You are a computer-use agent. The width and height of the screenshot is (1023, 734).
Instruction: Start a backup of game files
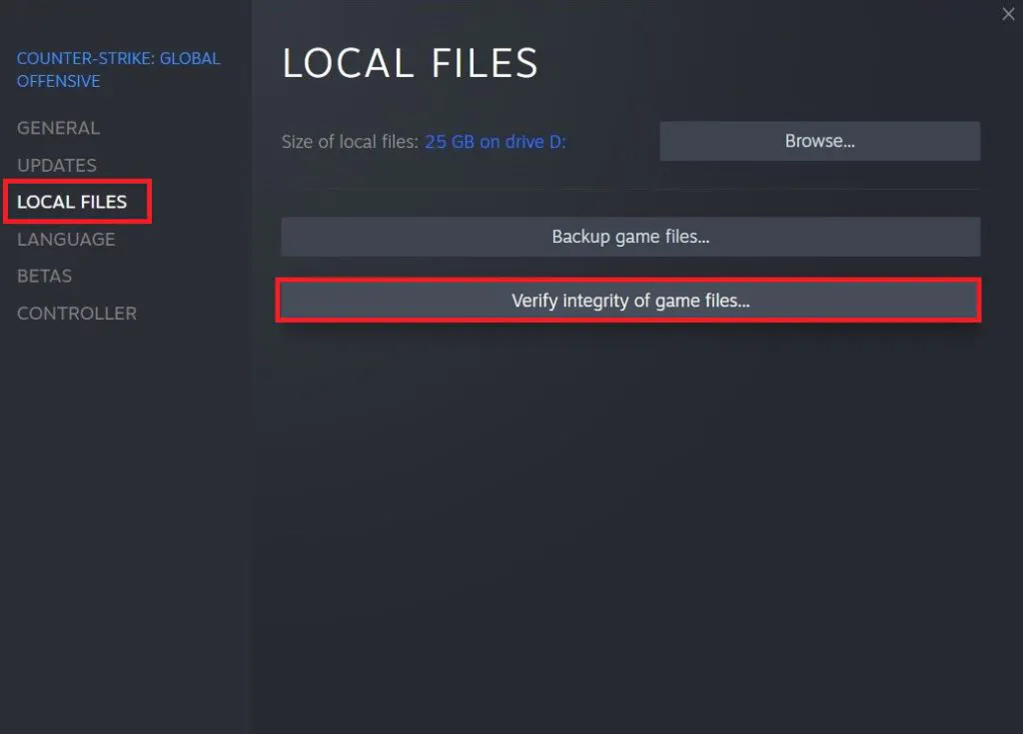pos(629,237)
